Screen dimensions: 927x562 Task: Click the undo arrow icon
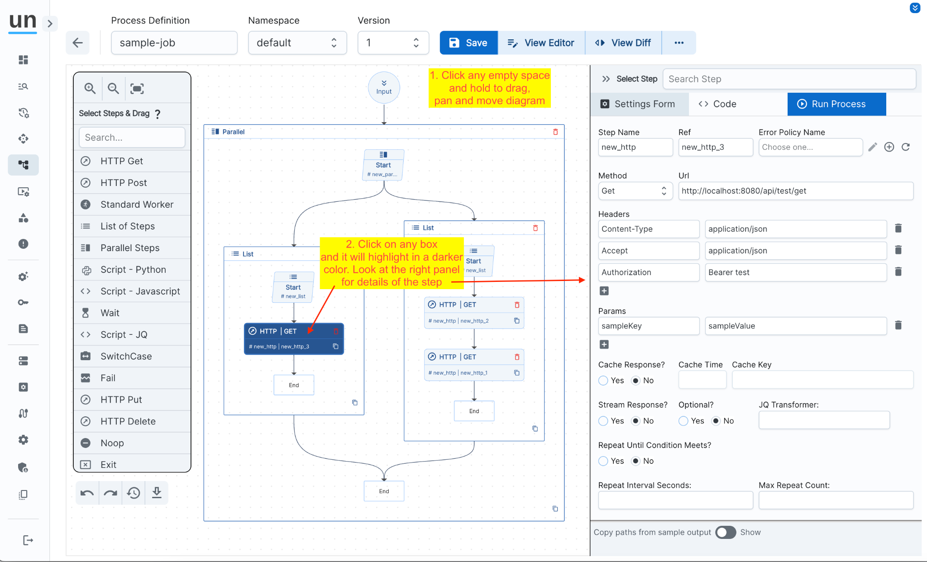point(87,493)
